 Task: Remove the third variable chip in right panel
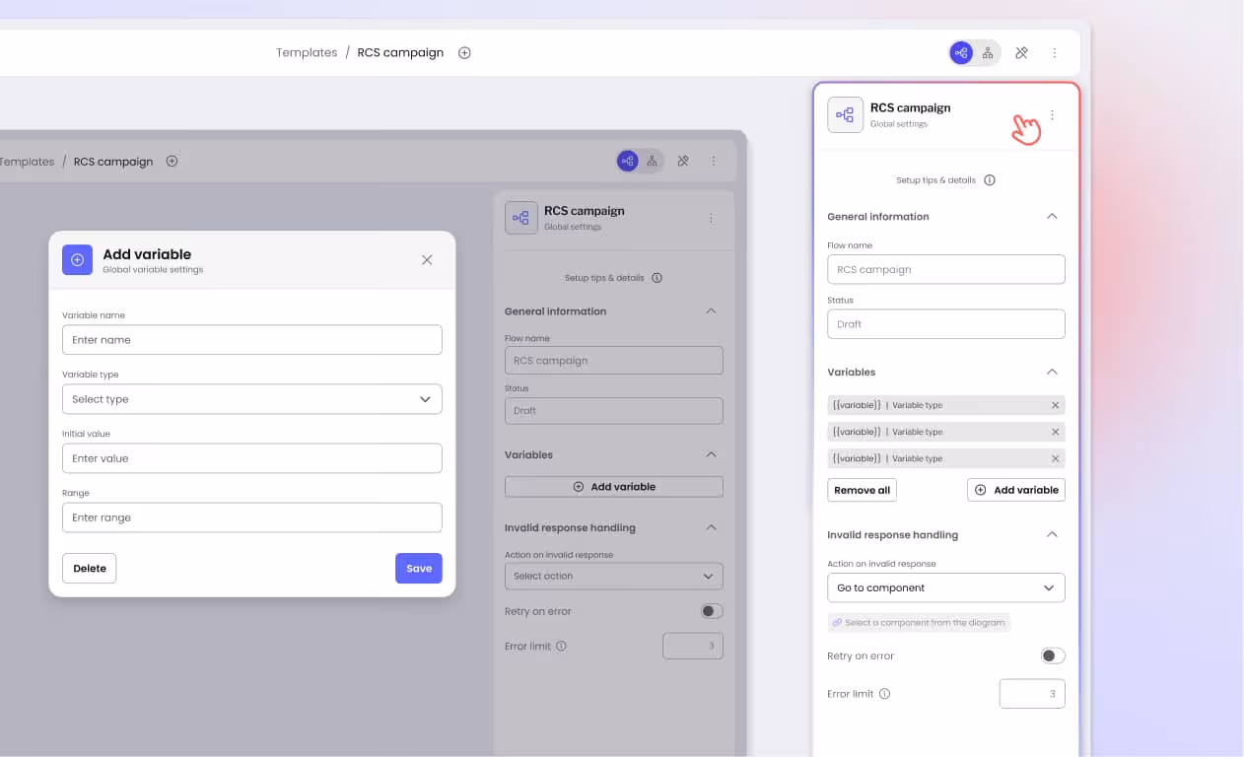(1055, 458)
